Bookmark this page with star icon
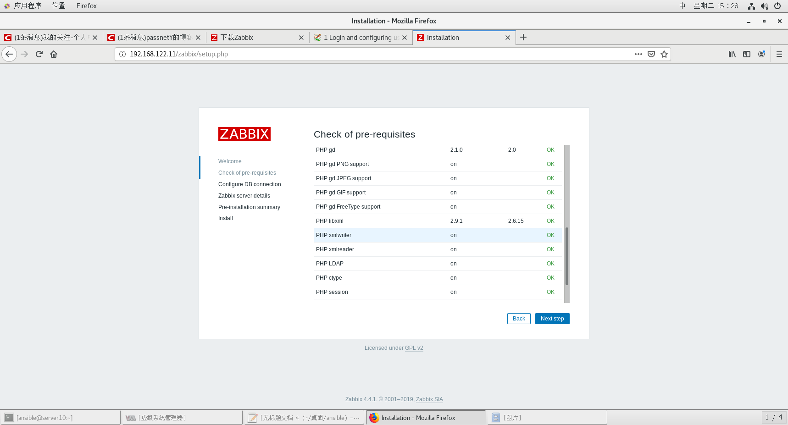The height and width of the screenshot is (425, 788). point(664,54)
